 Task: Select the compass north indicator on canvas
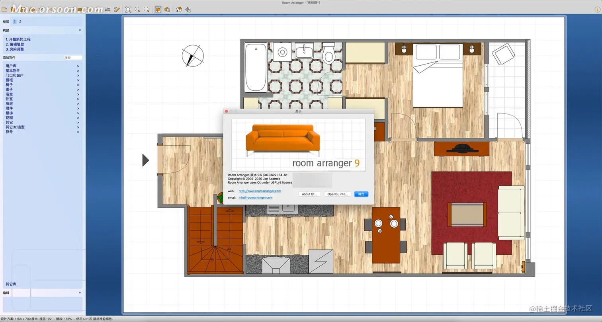coord(193,56)
